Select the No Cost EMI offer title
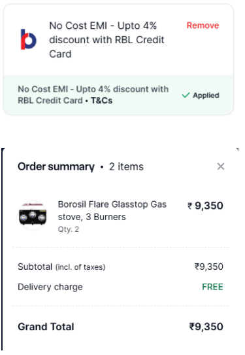 point(106,40)
